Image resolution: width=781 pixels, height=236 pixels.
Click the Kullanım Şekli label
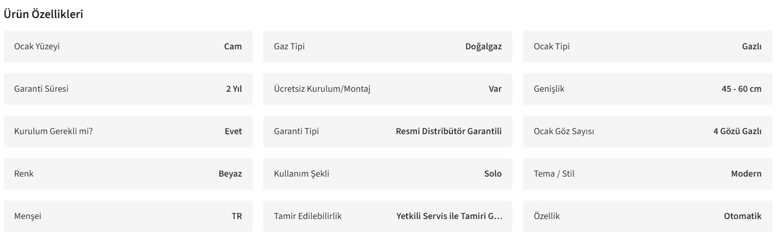(x=301, y=173)
